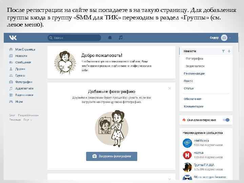Click the plus icon to add news tab

[x=229, y=51]
